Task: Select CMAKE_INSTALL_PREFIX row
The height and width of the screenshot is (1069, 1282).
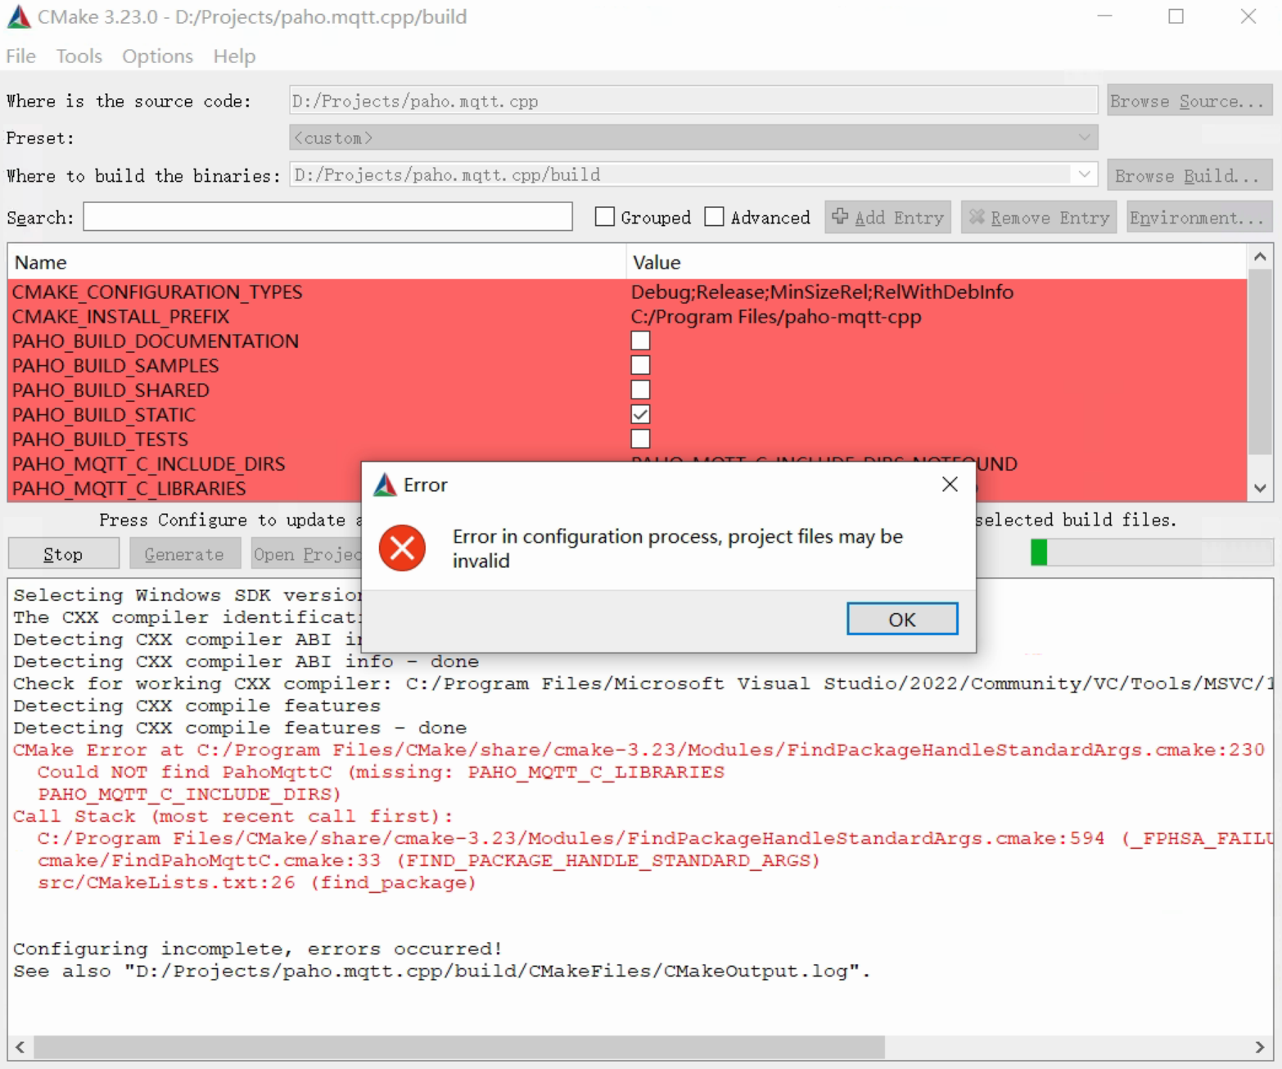Action: point(627,317)
